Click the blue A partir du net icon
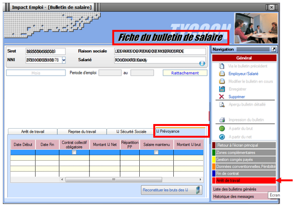The image size is (296, 208). click(222, 136)
